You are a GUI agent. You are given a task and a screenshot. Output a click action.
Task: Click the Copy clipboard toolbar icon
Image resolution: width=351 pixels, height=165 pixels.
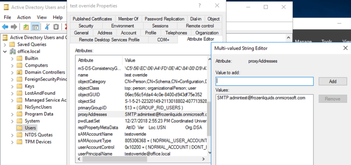point(56,27)
